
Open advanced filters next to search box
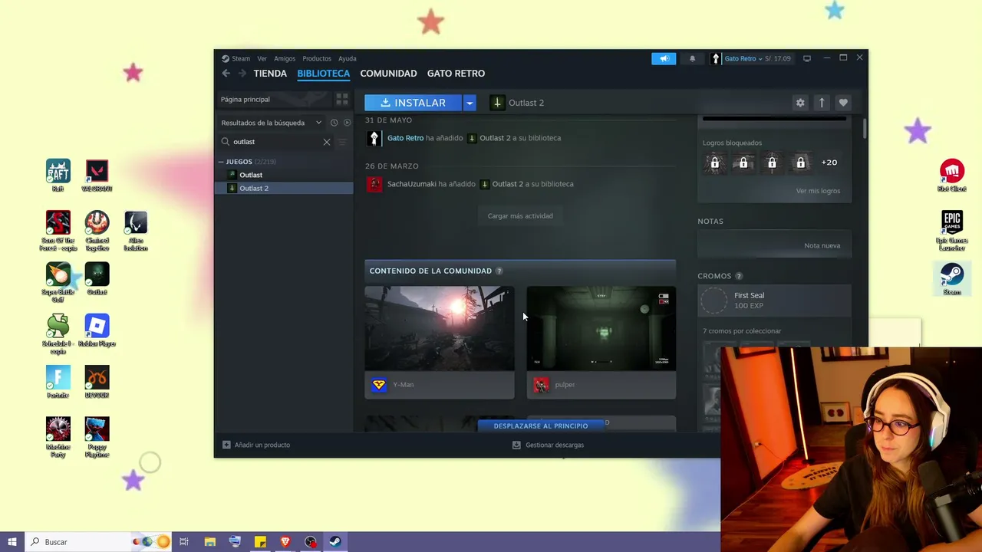pos(342,142)
